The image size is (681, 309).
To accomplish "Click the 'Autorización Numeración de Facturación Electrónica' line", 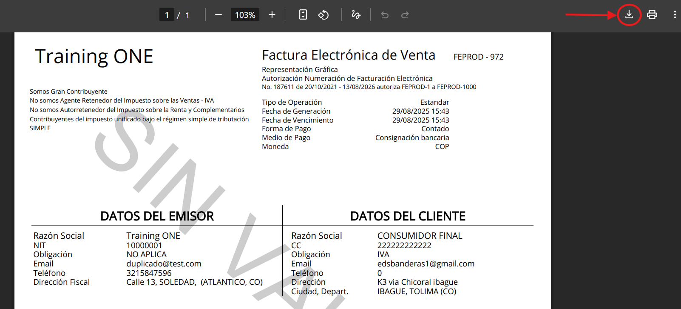I will click(347, 78).
